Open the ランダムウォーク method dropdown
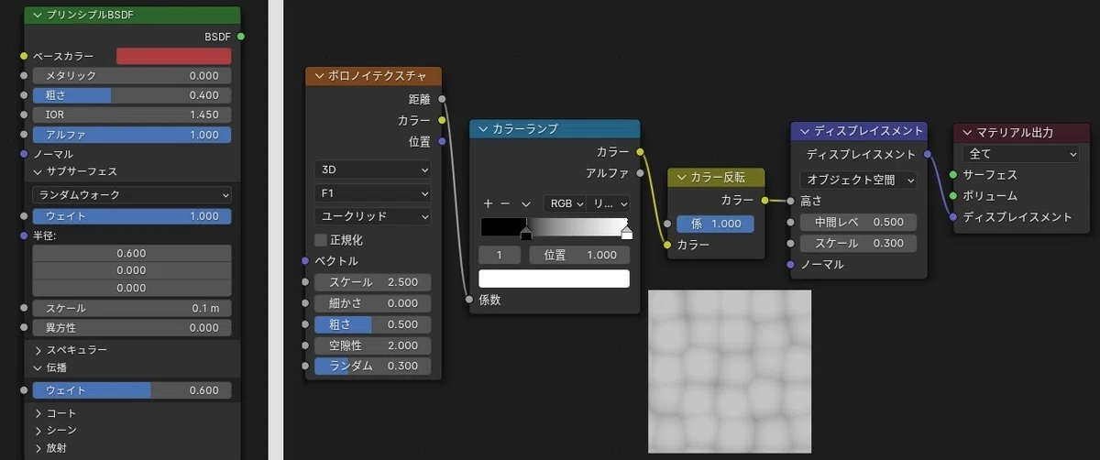Screen dimensions: 1100x460 132,194
